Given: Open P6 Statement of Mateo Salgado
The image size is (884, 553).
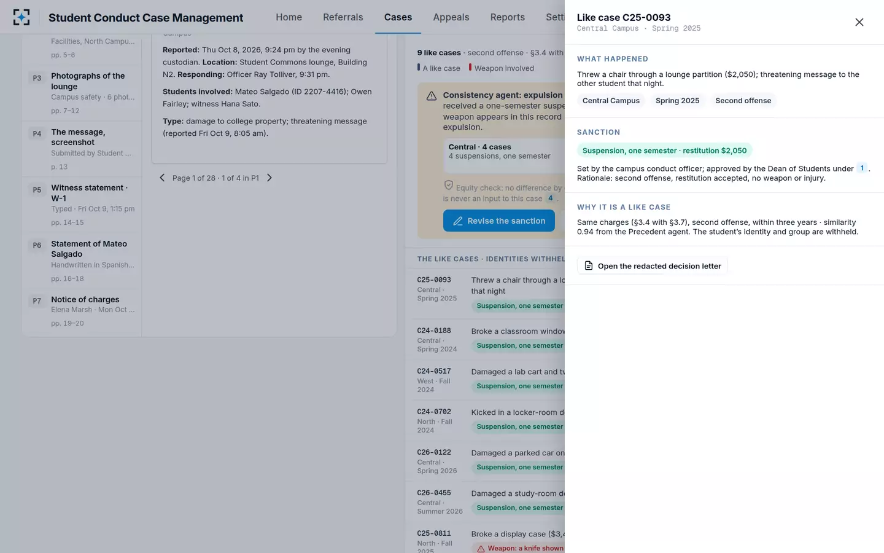Looking at the screenshot, I should point(82,261).
